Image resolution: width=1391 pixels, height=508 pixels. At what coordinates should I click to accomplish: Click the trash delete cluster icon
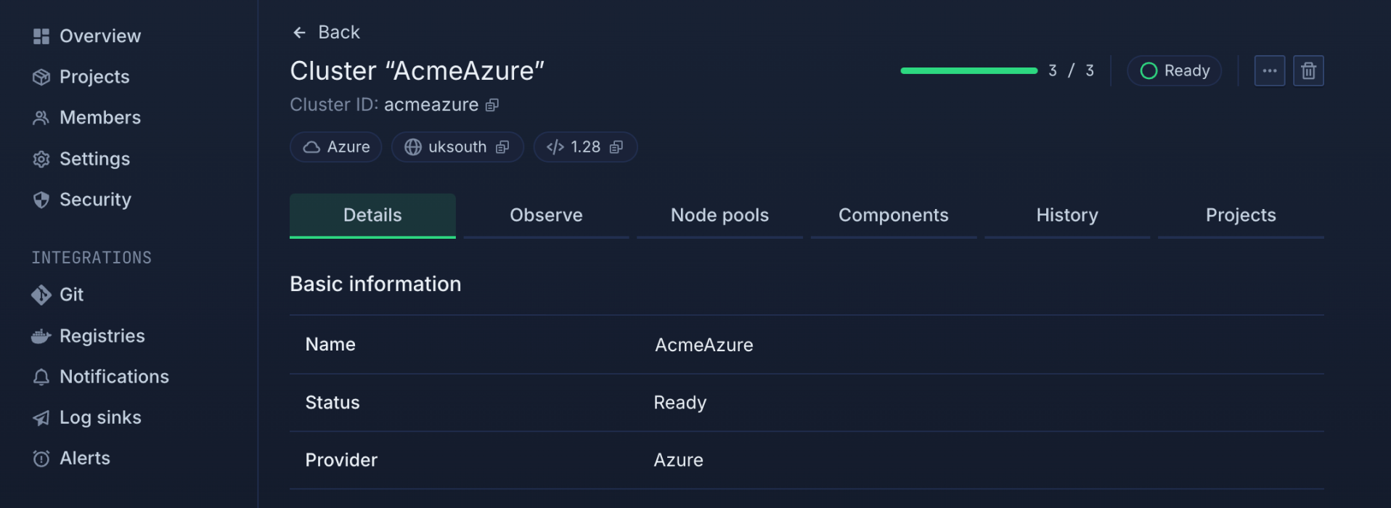(x=1308, y=71)
